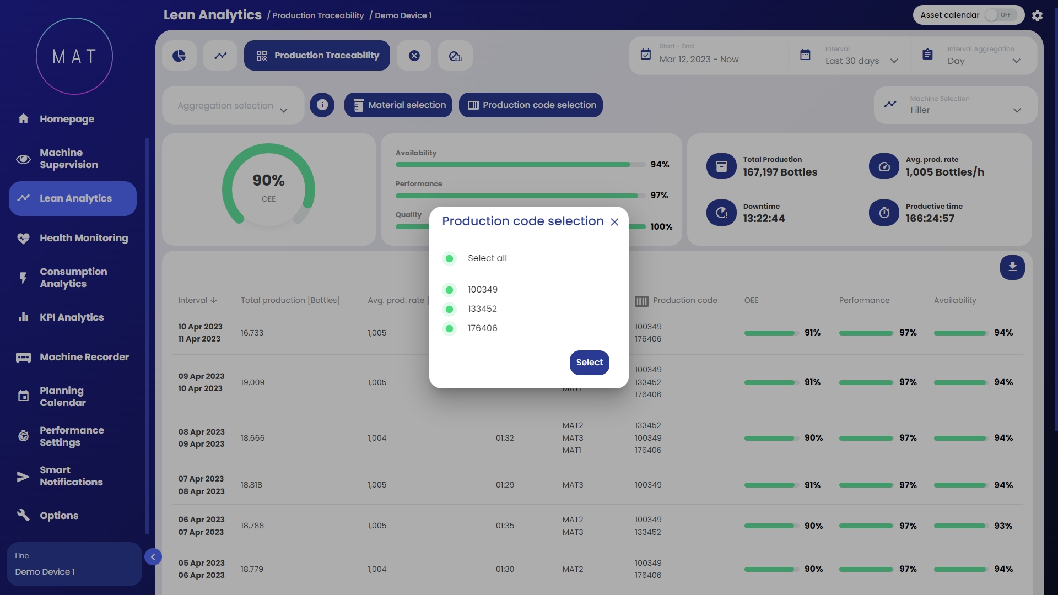Toggle the Select all option
This screenshot has width=1058, height=595.
tap(450, 258)
